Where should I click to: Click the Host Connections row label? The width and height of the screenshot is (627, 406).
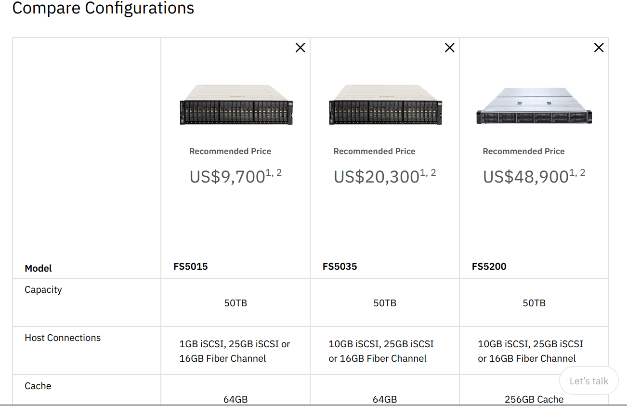63,338
